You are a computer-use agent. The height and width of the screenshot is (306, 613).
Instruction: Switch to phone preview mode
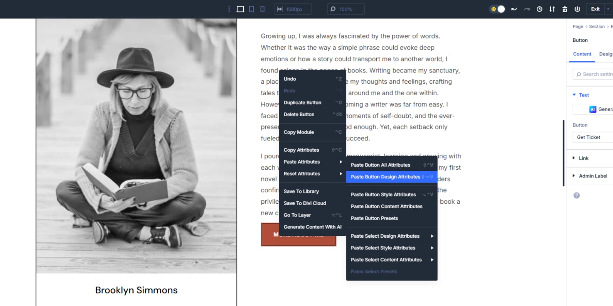click(x=262, y=9)
